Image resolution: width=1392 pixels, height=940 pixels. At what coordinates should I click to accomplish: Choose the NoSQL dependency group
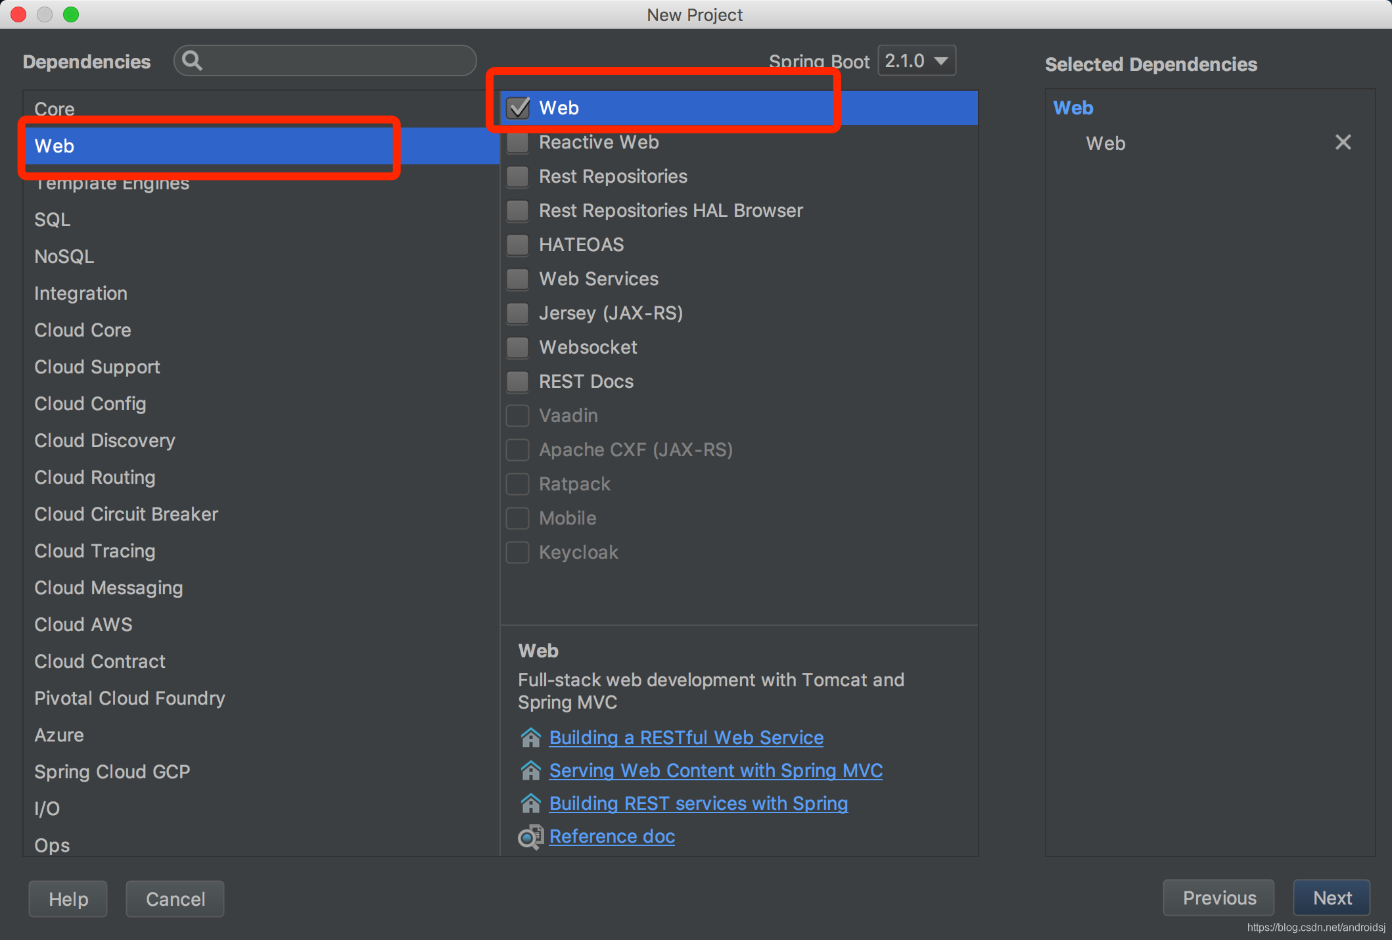(64, 256)
